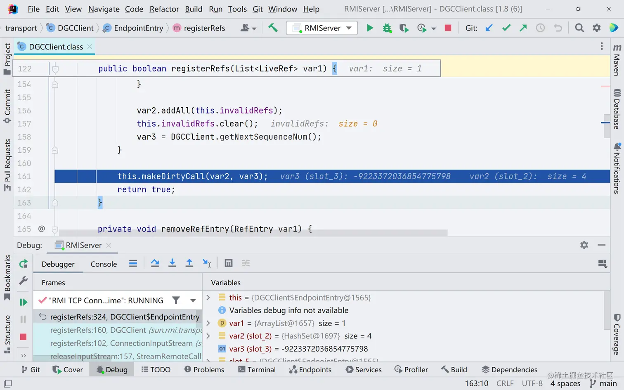Show more debug side actions chevron
This screenshot has width=624, height=390.
click(x=23, y=355)
